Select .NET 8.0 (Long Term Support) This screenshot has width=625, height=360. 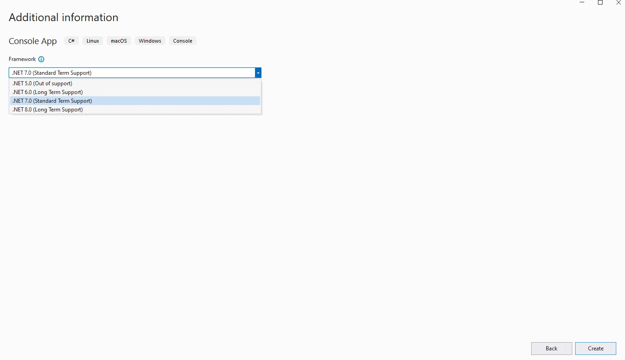(x=48, y=110)
